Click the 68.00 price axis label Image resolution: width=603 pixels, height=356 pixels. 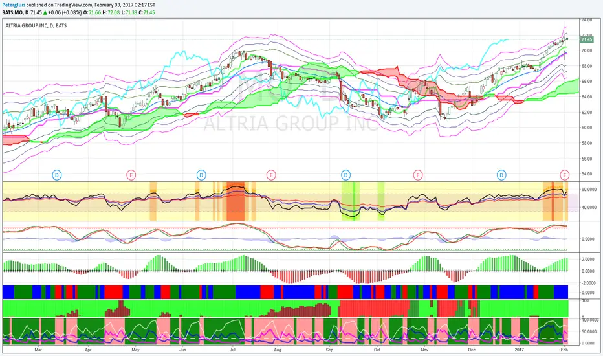point(587,66)
